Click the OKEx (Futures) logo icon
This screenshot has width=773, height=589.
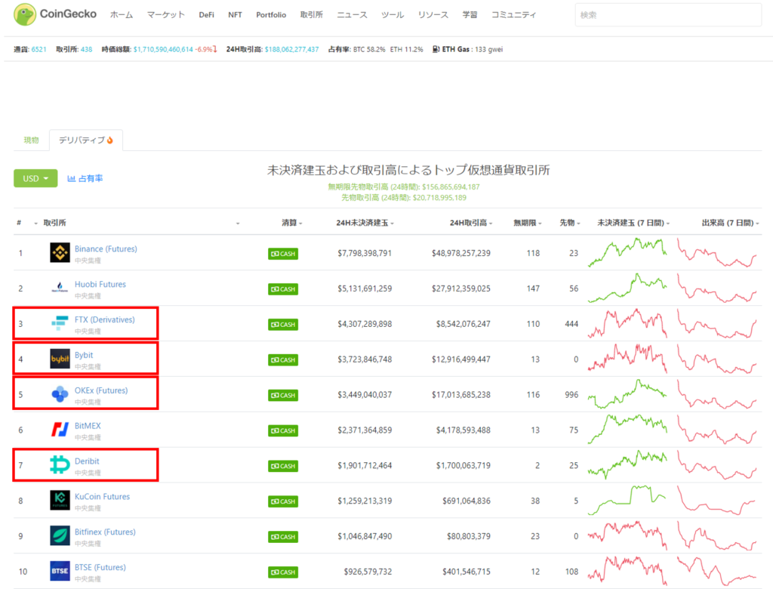60,394
